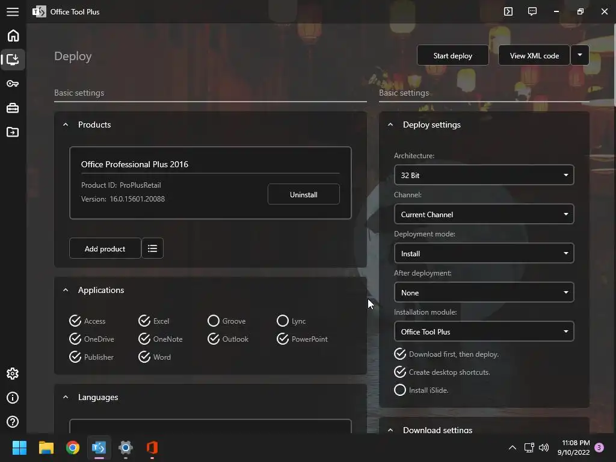The width and height of the screenshot is (616, 462).
Task: Show hidden system tray icons
Action: (513, 448)
